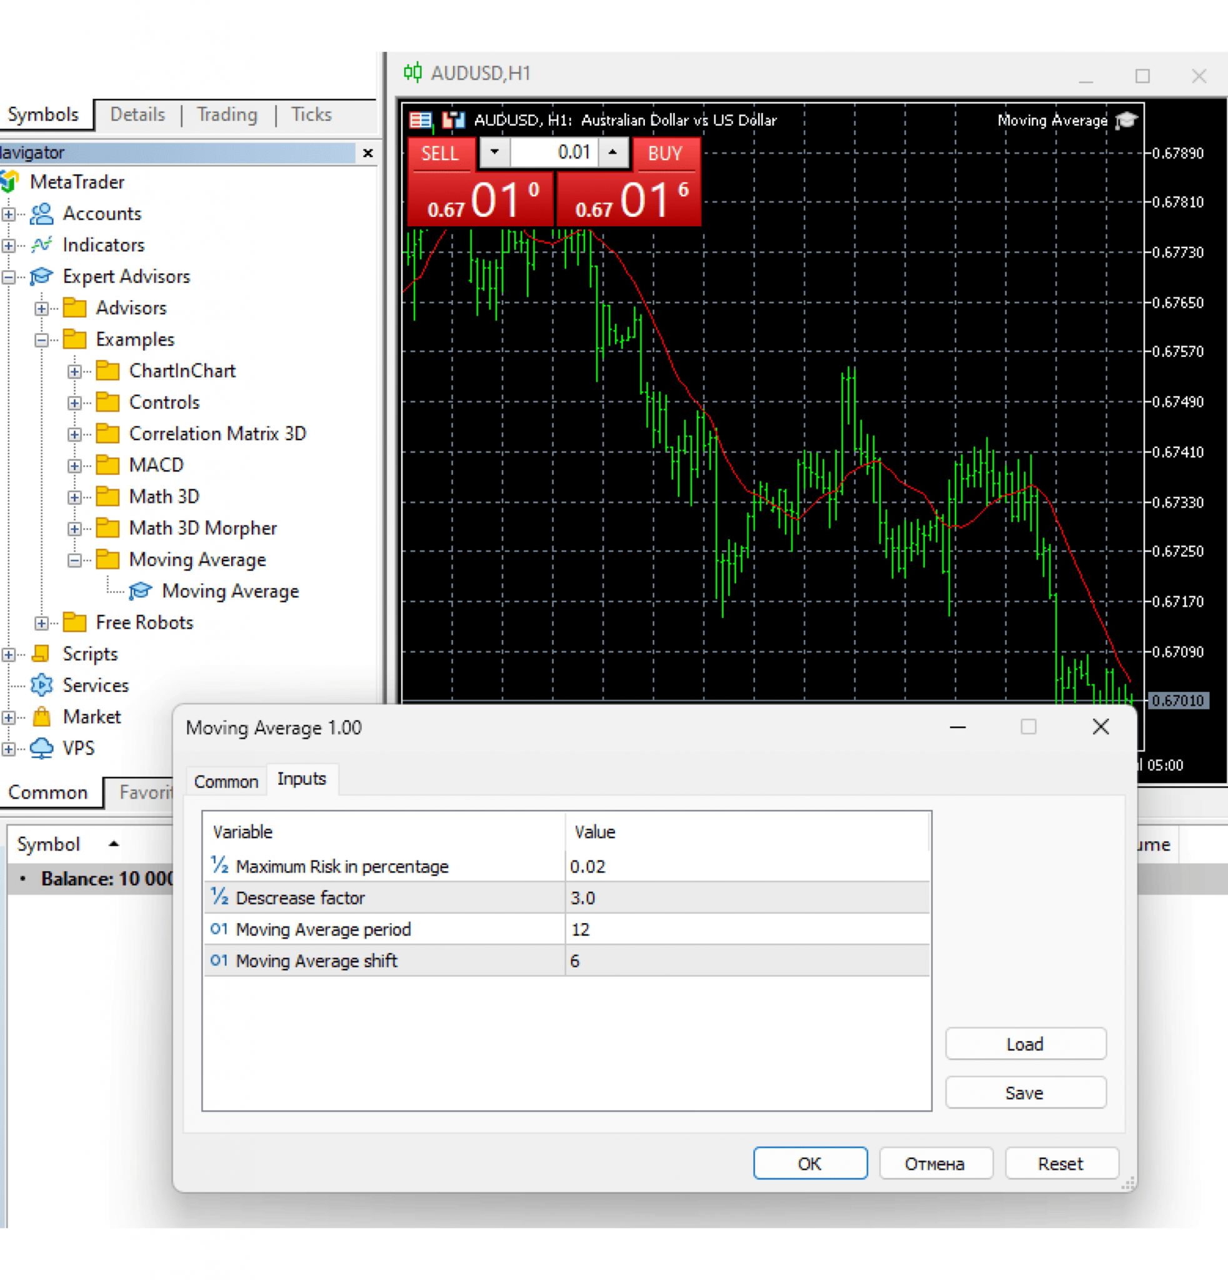Expand the Advisors folder

(42, 308)
